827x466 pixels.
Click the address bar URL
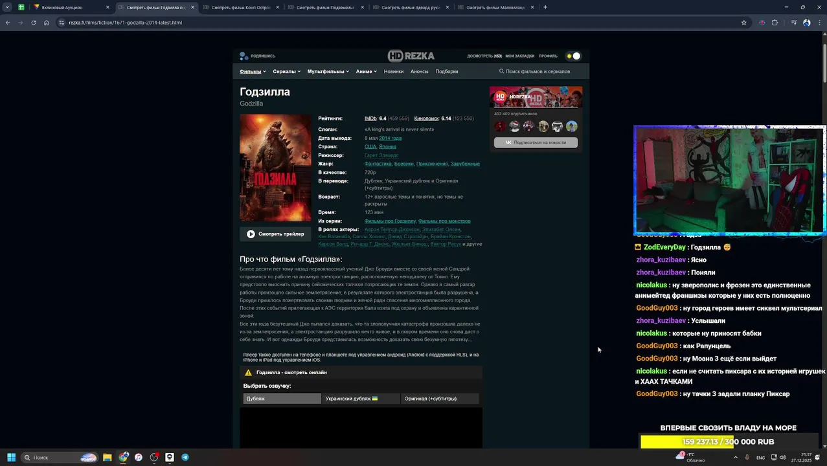click(125, 23)
